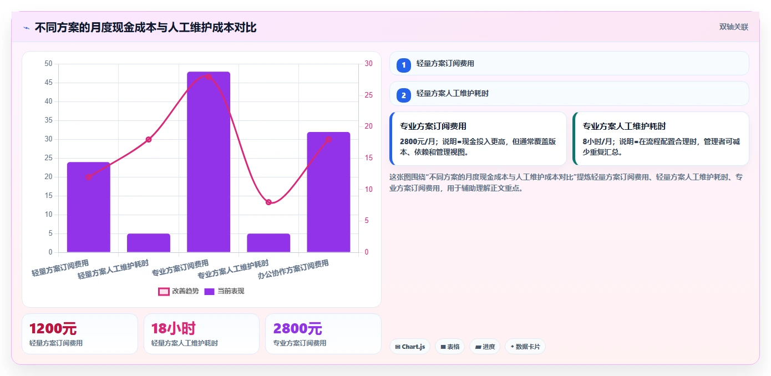Click the Chart.js tag chip

pyautogui.click(x=410, y=347)
